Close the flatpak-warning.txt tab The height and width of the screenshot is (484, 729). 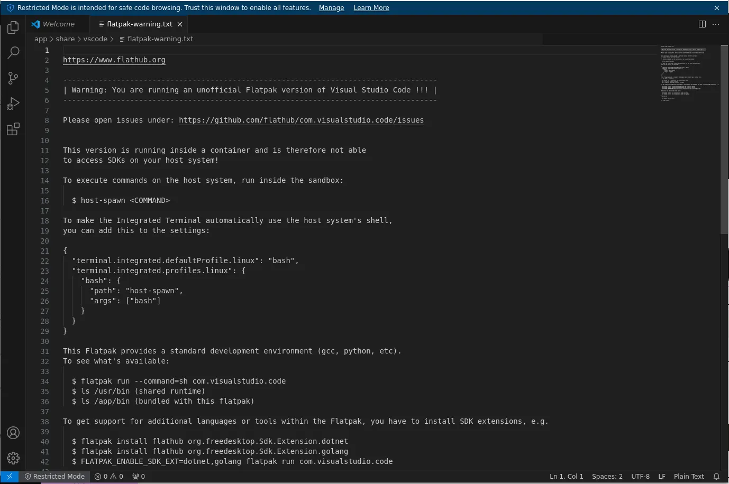(x=180, y=24)
